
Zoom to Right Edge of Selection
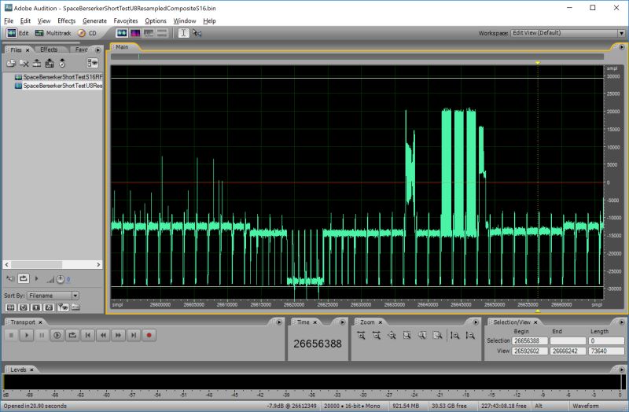(x=437, y=336)
